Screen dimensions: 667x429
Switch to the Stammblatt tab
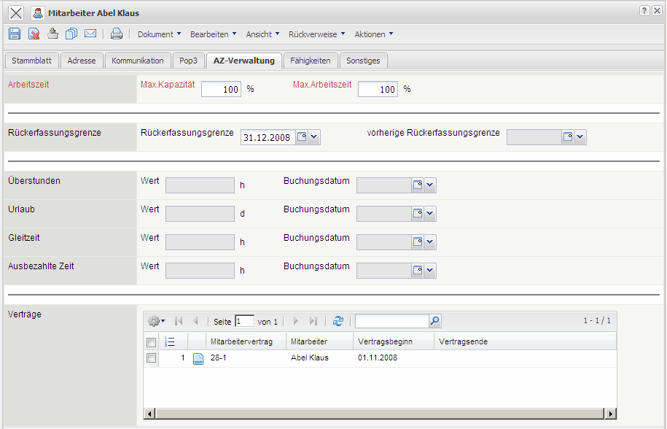point(31,61)
